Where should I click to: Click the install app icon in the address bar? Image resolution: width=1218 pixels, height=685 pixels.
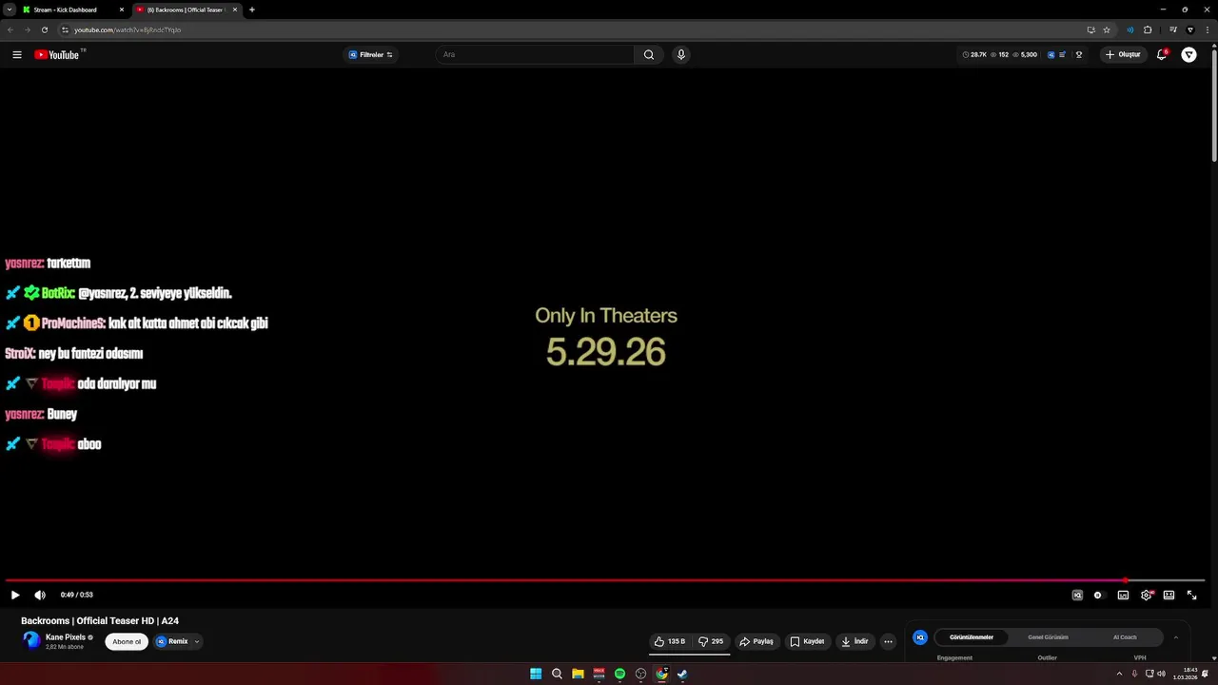coord(1091,29)
